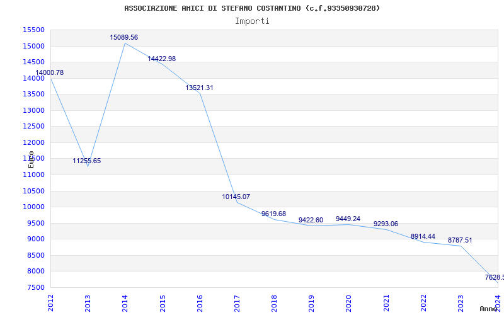The height and width of the screenshot is (315, 504).
Task: Click the 9449.24 data label for 2020
Action: pyautogui.click(x=348, y=219)
